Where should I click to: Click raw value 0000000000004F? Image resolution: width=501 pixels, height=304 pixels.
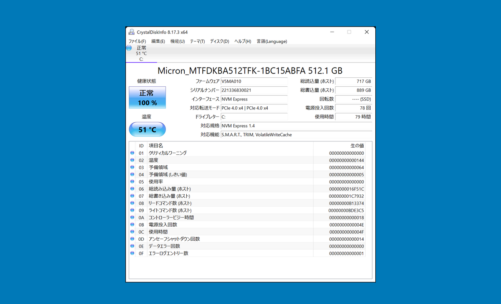347,232
